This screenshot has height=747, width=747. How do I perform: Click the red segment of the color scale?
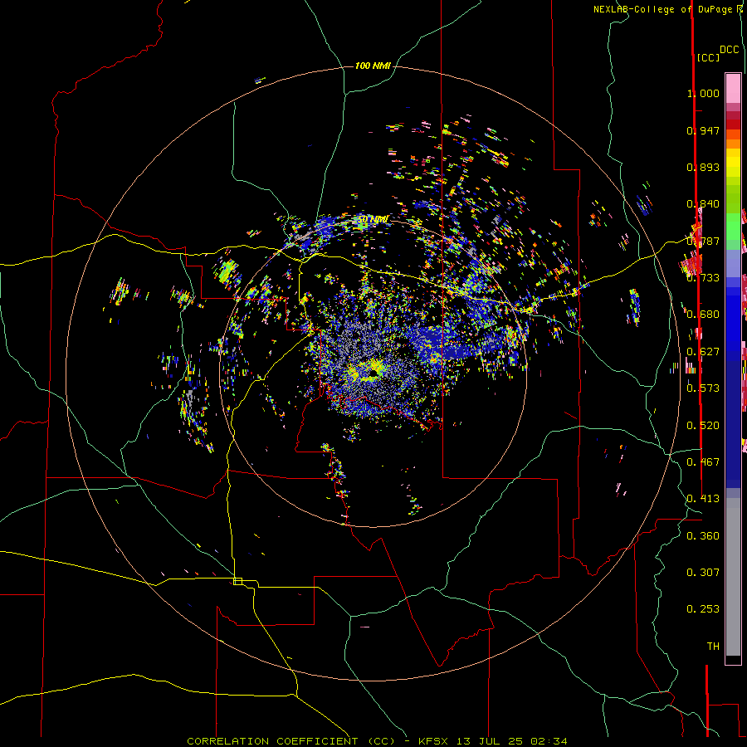733,124
